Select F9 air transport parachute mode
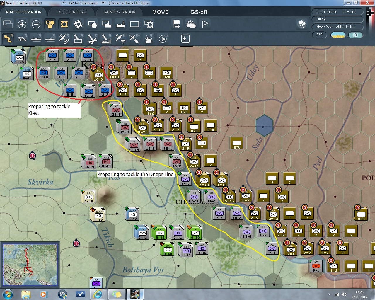375x300 pixels. pyautogui.click(x=120, y=39)
